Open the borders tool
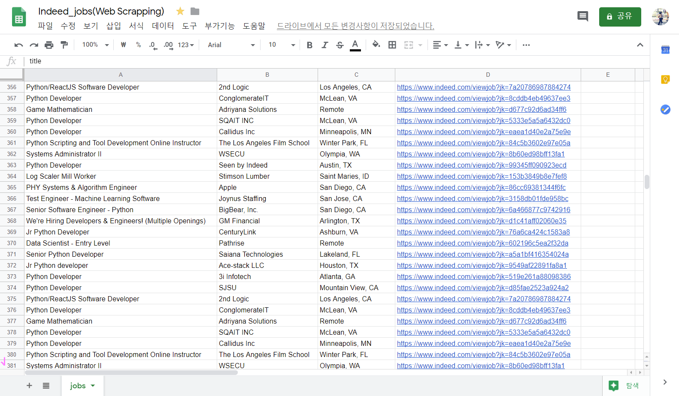The width and height of the screenshot is (679, 396). pos(392,45)
